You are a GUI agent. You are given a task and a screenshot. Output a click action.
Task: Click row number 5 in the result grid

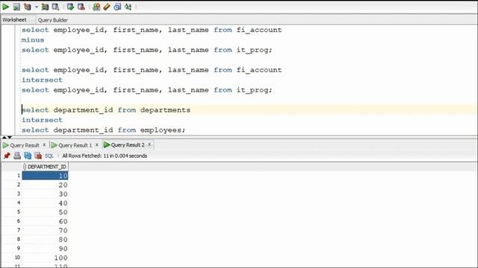tap(18, 211)
